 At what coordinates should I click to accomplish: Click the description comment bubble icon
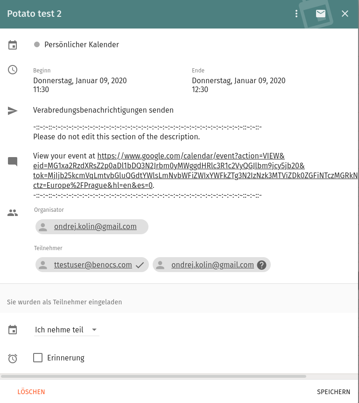tap(13, 162)
